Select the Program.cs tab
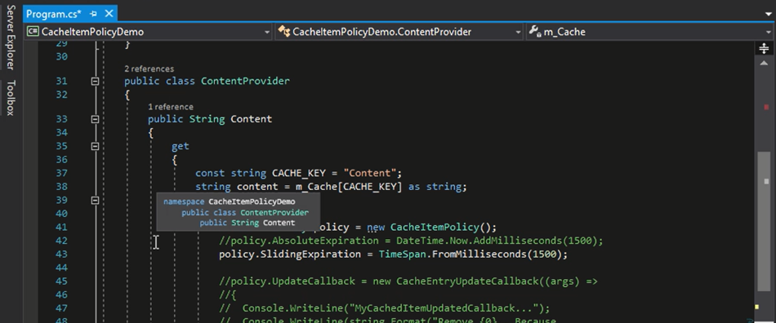This screenshot has height=323, width=776. coord(53,14)
